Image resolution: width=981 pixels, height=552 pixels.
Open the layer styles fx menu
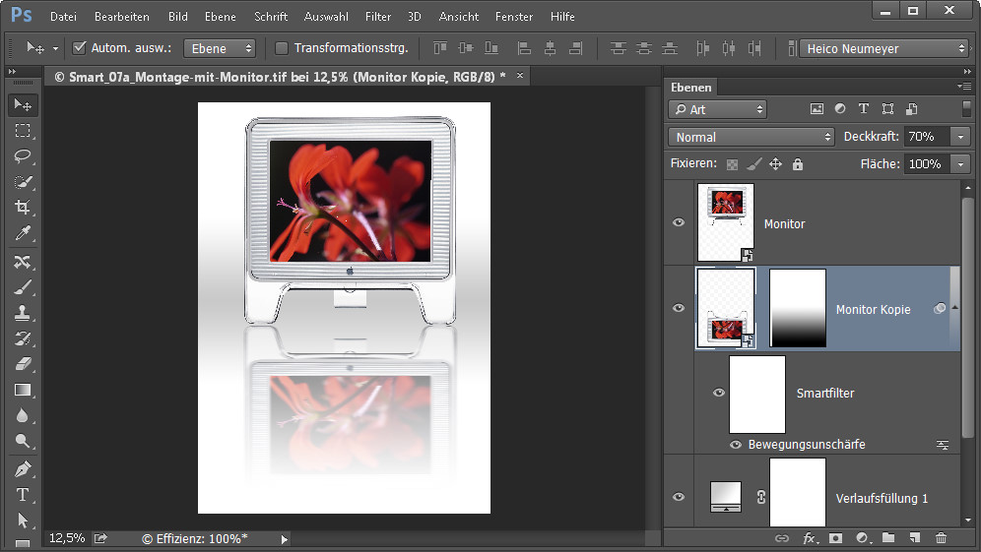click(809, 538)
